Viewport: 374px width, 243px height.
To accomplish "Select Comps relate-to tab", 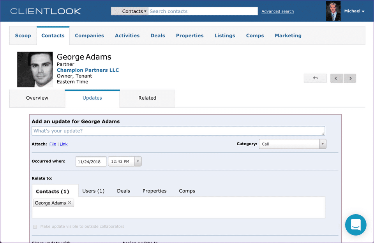I will pyautogui.click(x=187, y=191).
